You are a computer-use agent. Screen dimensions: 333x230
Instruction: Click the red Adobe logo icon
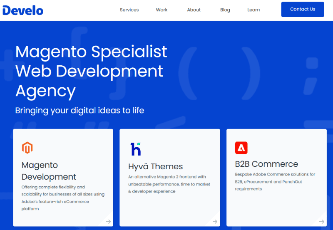[x=241, y=148]
